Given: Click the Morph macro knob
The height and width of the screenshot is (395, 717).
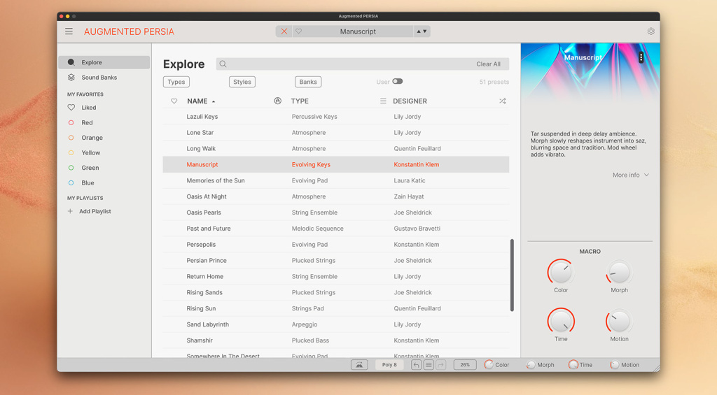Looking at the screenshot, I should (x=619, y=273).
